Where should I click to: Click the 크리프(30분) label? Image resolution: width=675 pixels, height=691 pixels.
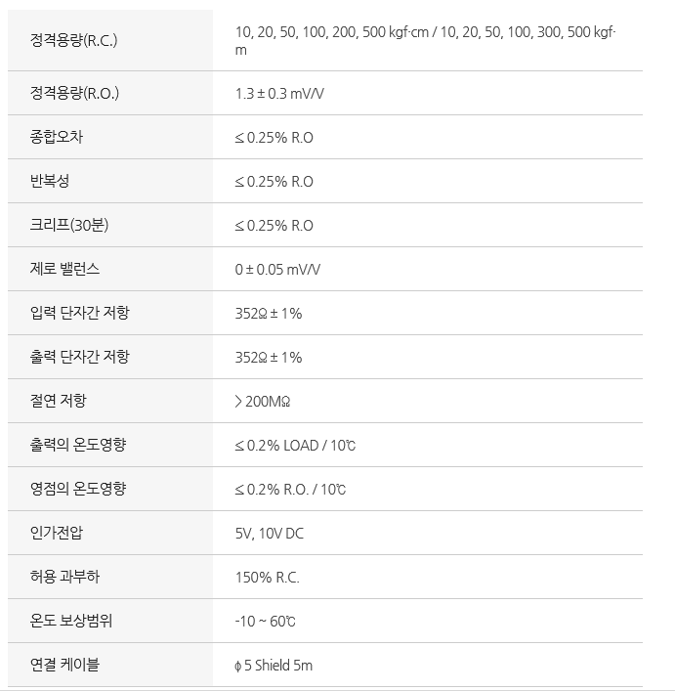point(69,225)
